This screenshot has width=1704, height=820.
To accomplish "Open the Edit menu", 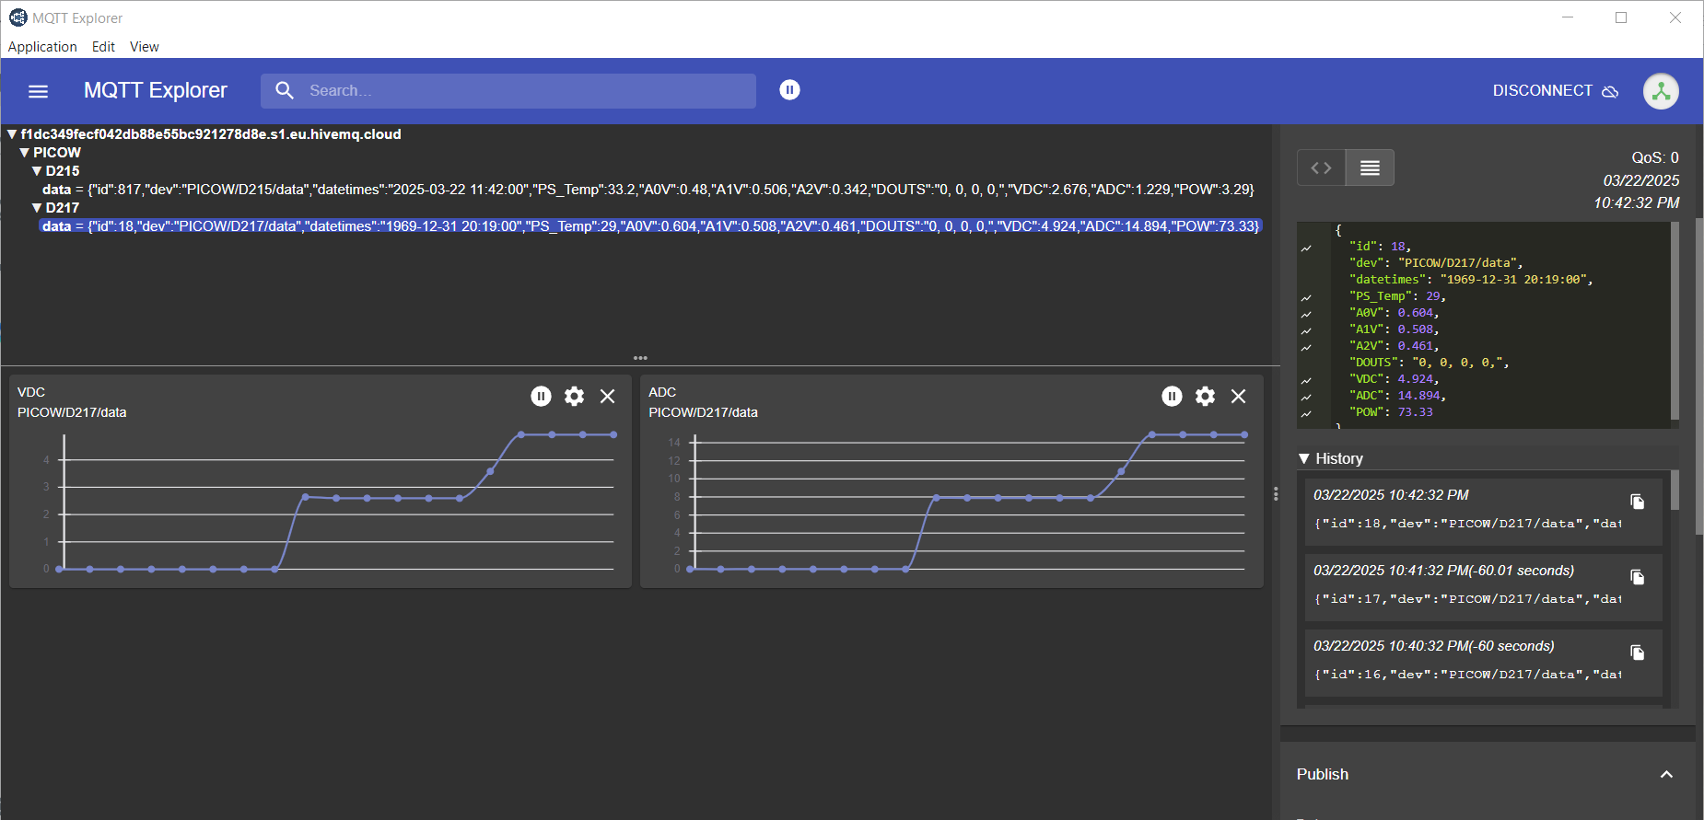I will 103,47.
